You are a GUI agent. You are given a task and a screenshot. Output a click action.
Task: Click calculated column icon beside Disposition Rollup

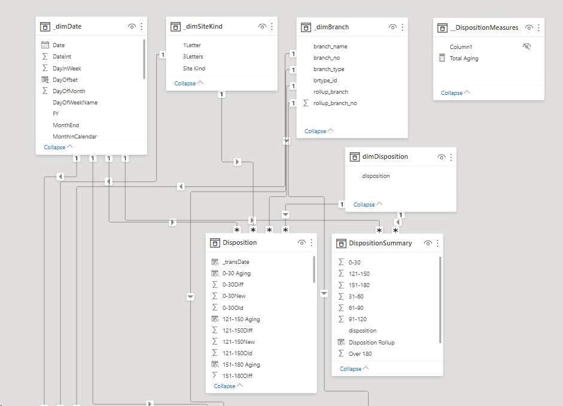[342, 342]
